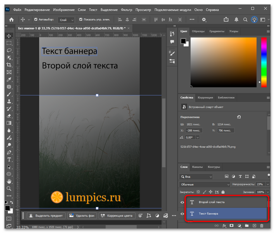Select the Crop tool
This screenshot has width=275, height=233.
(x=9, y=65)
